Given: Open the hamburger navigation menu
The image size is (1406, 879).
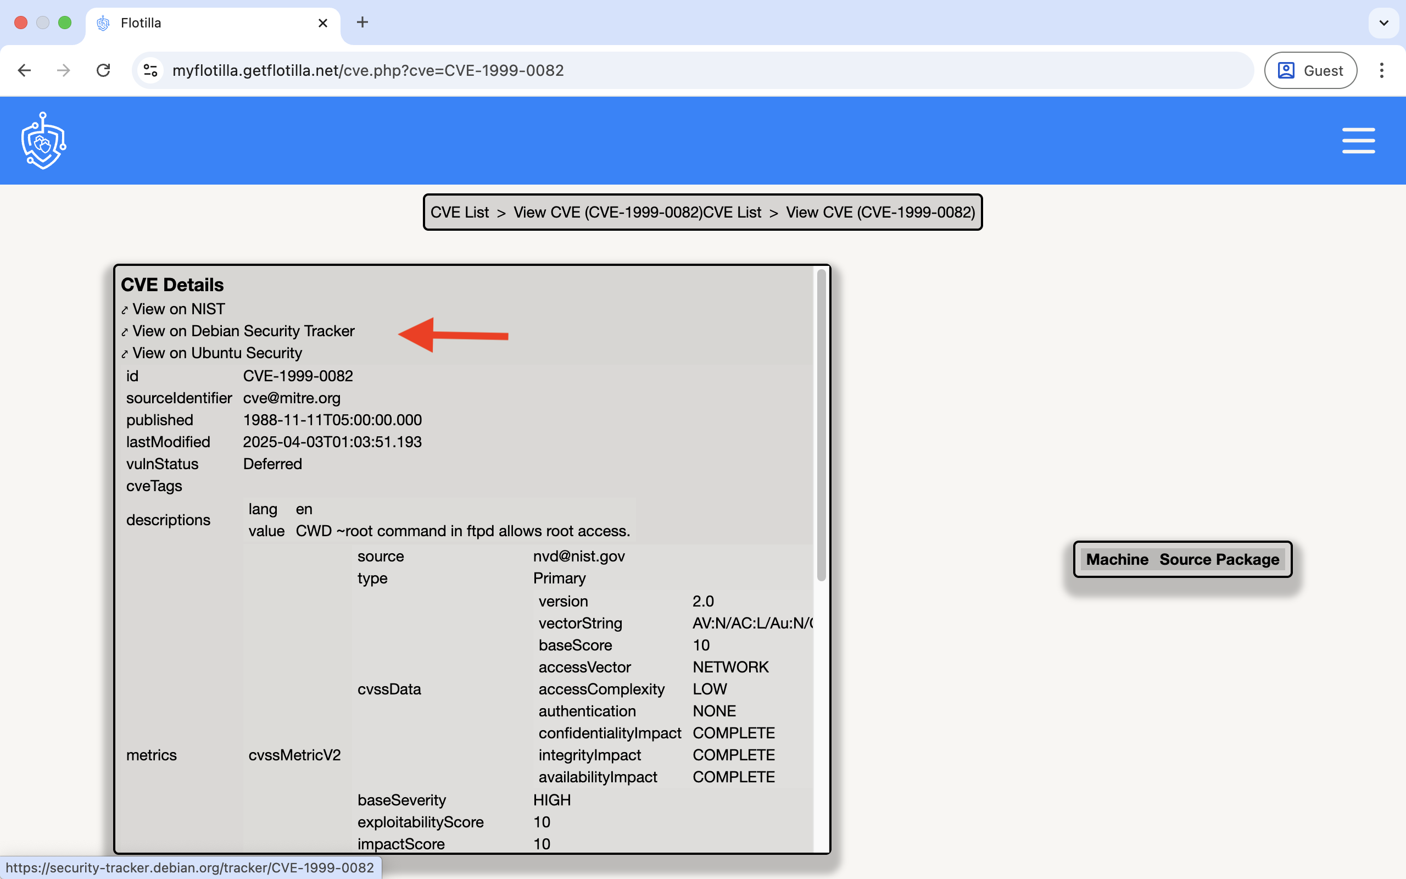Looking at the screenshot, I should [x=1358, y=141].
